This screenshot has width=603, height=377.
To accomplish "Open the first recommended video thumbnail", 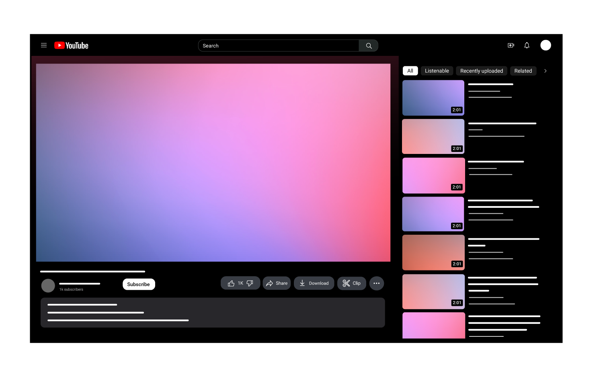I will [433, 98].
